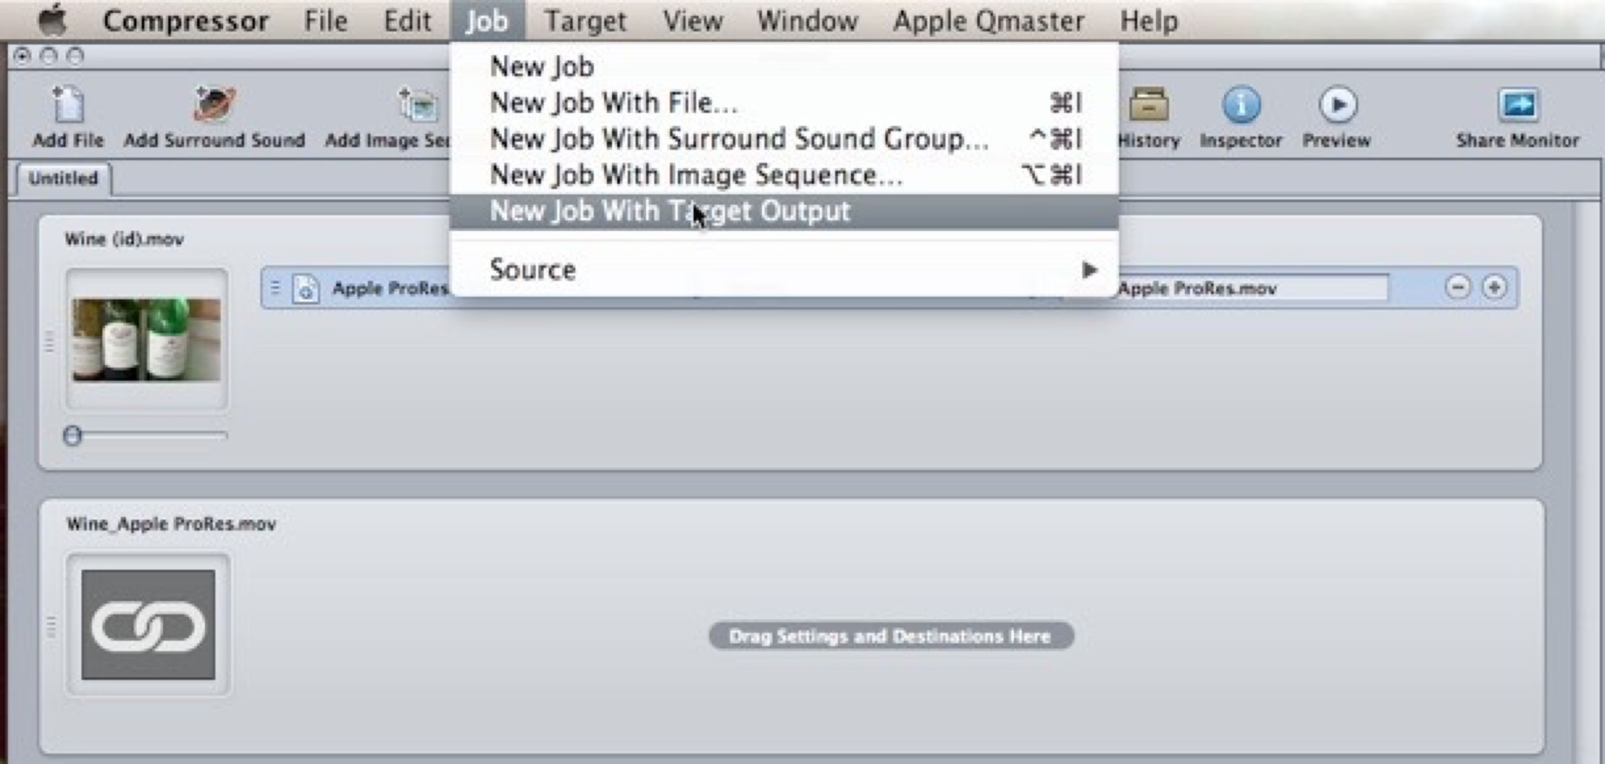
Task: Click the Preview play icon
Action: [1337, 105]
